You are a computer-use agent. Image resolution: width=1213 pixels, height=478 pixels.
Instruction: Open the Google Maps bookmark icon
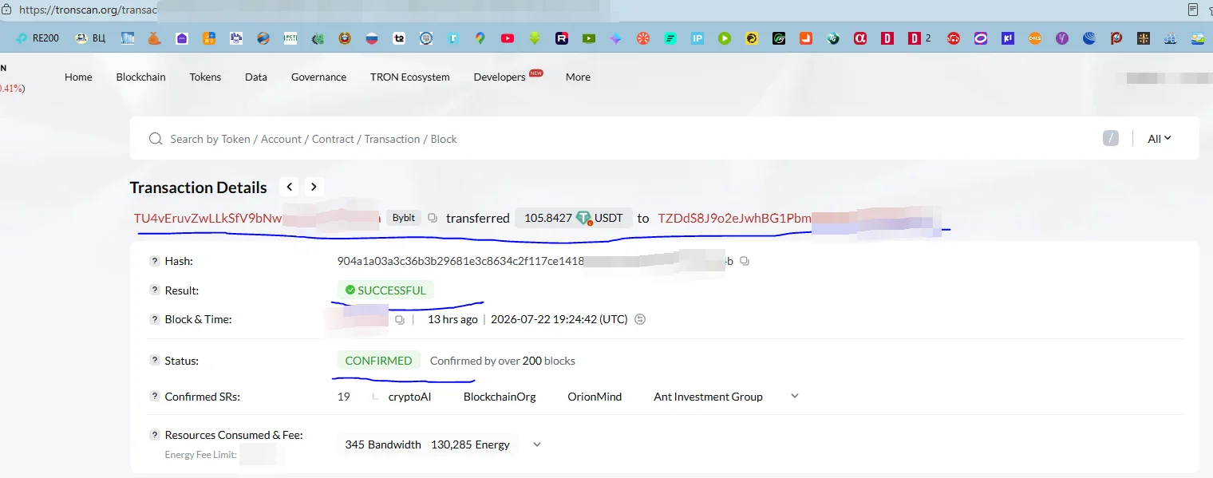[480, 38]
